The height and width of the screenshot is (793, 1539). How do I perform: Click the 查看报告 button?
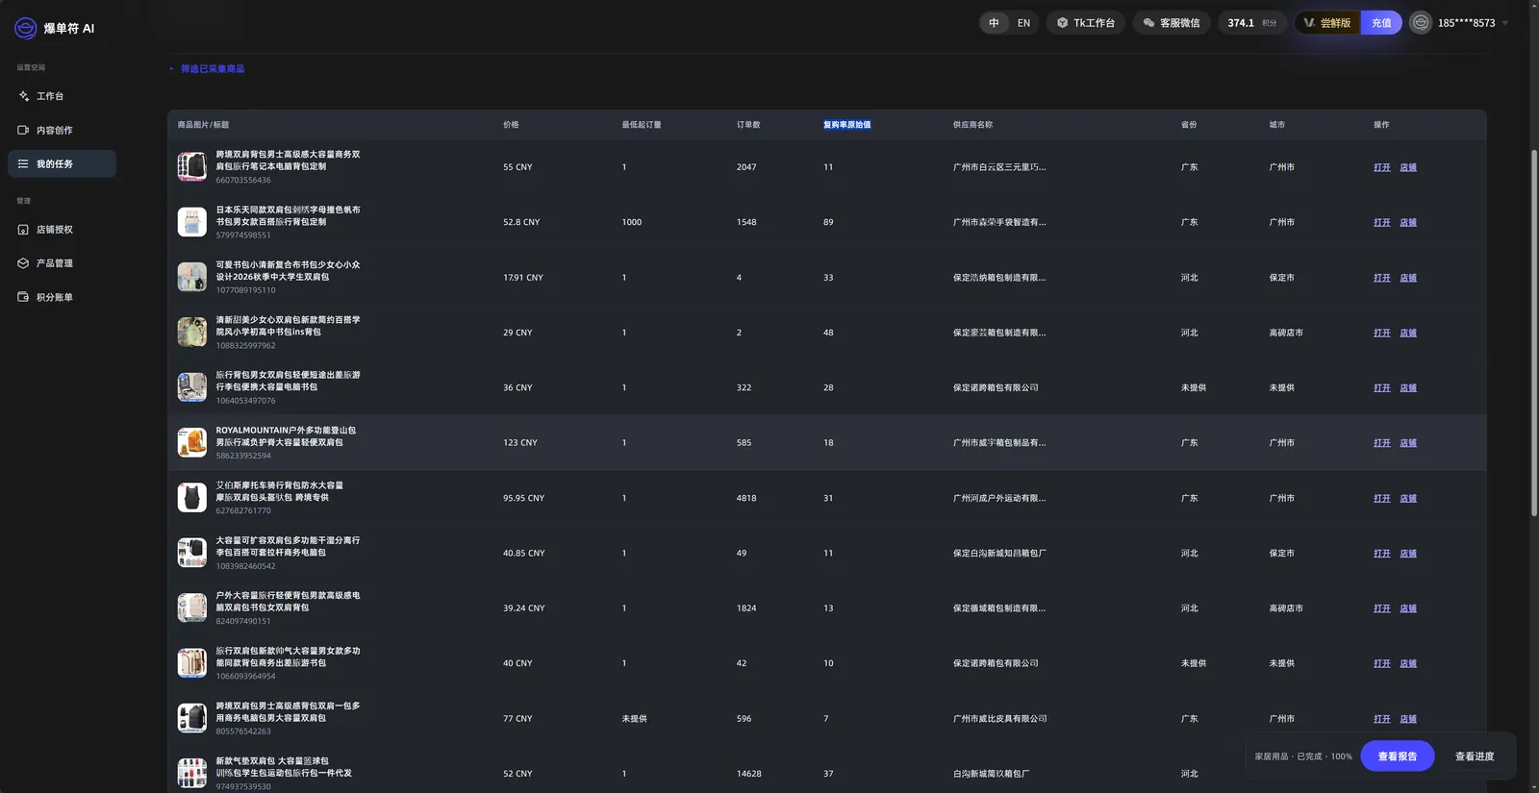(1397, 756)
